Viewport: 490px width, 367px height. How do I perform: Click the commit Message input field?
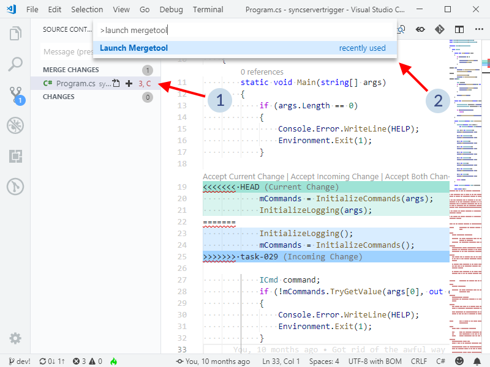coord(67,51)
